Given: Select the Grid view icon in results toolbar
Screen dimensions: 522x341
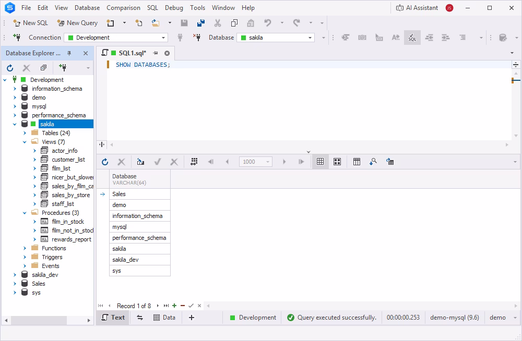Looking at the screenshot, I should [x=321, y=162].
